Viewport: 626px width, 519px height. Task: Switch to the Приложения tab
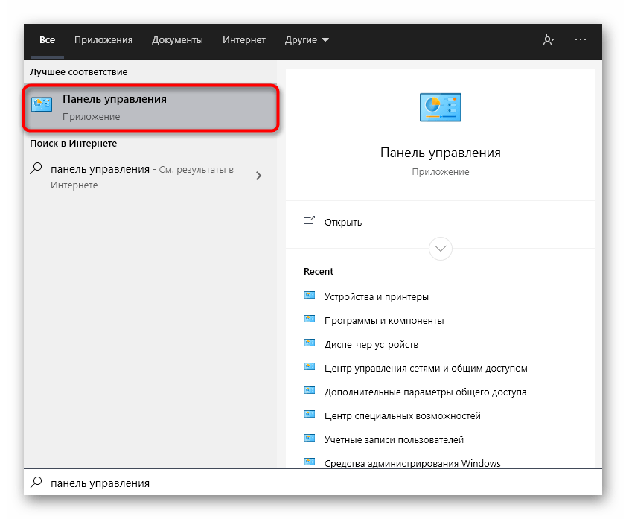coord(103,39)
